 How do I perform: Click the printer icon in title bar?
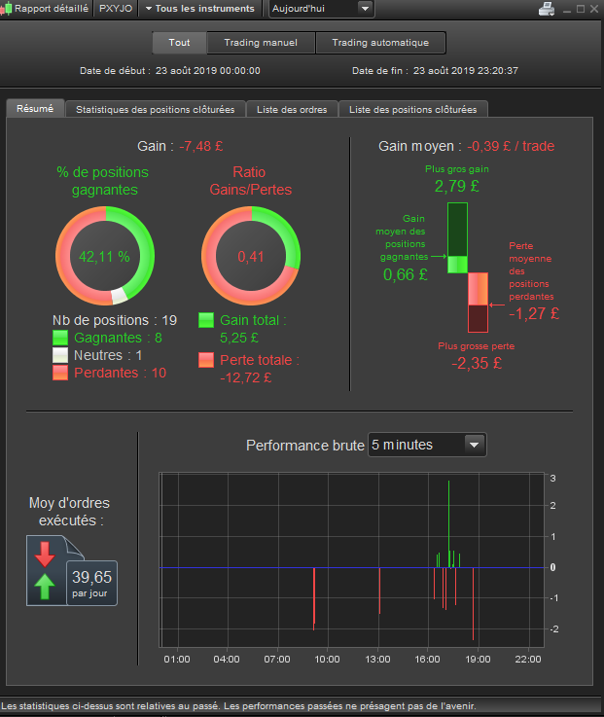coord(547,9)
